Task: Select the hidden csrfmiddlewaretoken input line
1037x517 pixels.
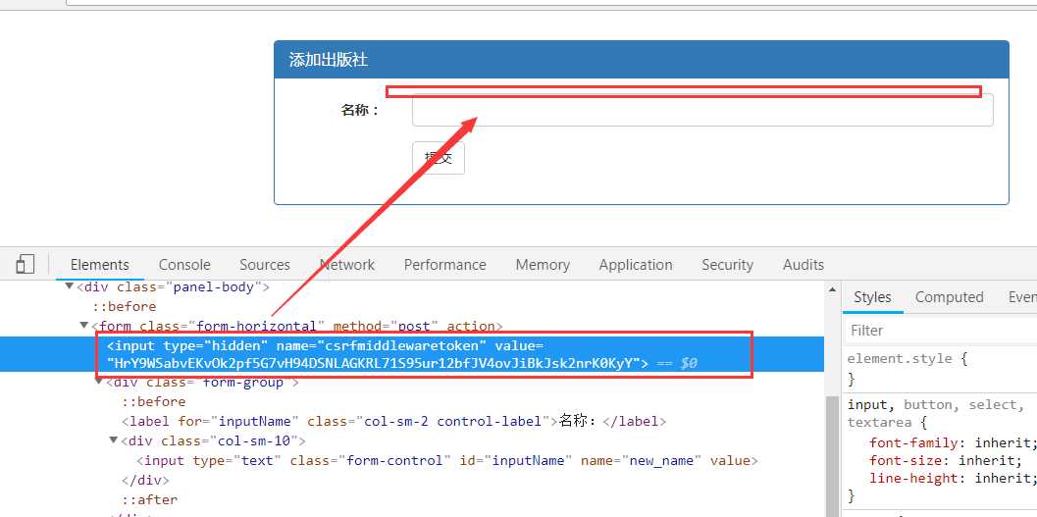Action: point(411,354)
